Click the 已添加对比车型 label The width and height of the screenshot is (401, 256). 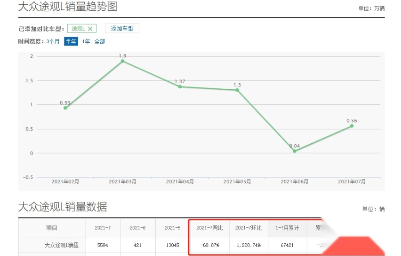point(41,29)
